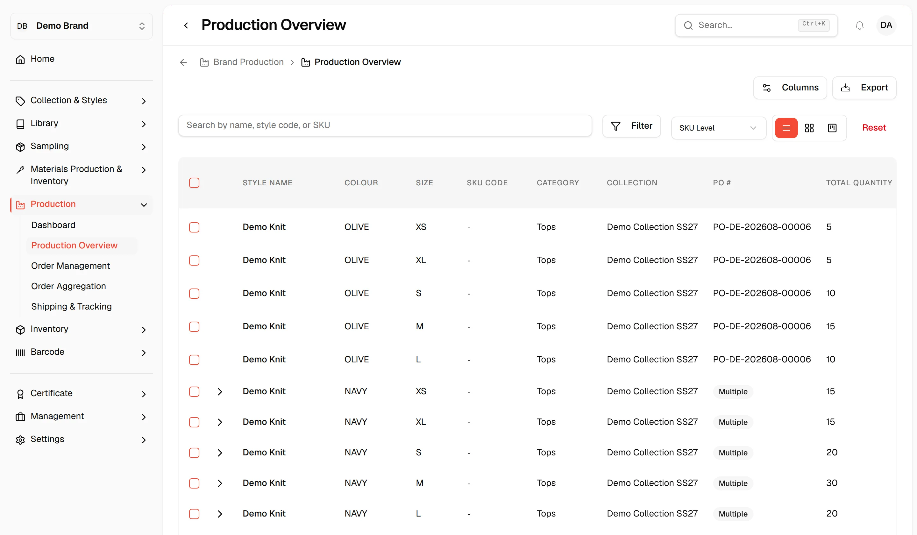This screenshot has height=535, width=917.
Task: Click the Management briefcase icon
Action: tap(20, 417)
